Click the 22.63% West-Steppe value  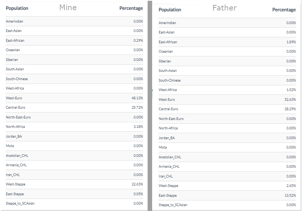[x=137, y=184]
